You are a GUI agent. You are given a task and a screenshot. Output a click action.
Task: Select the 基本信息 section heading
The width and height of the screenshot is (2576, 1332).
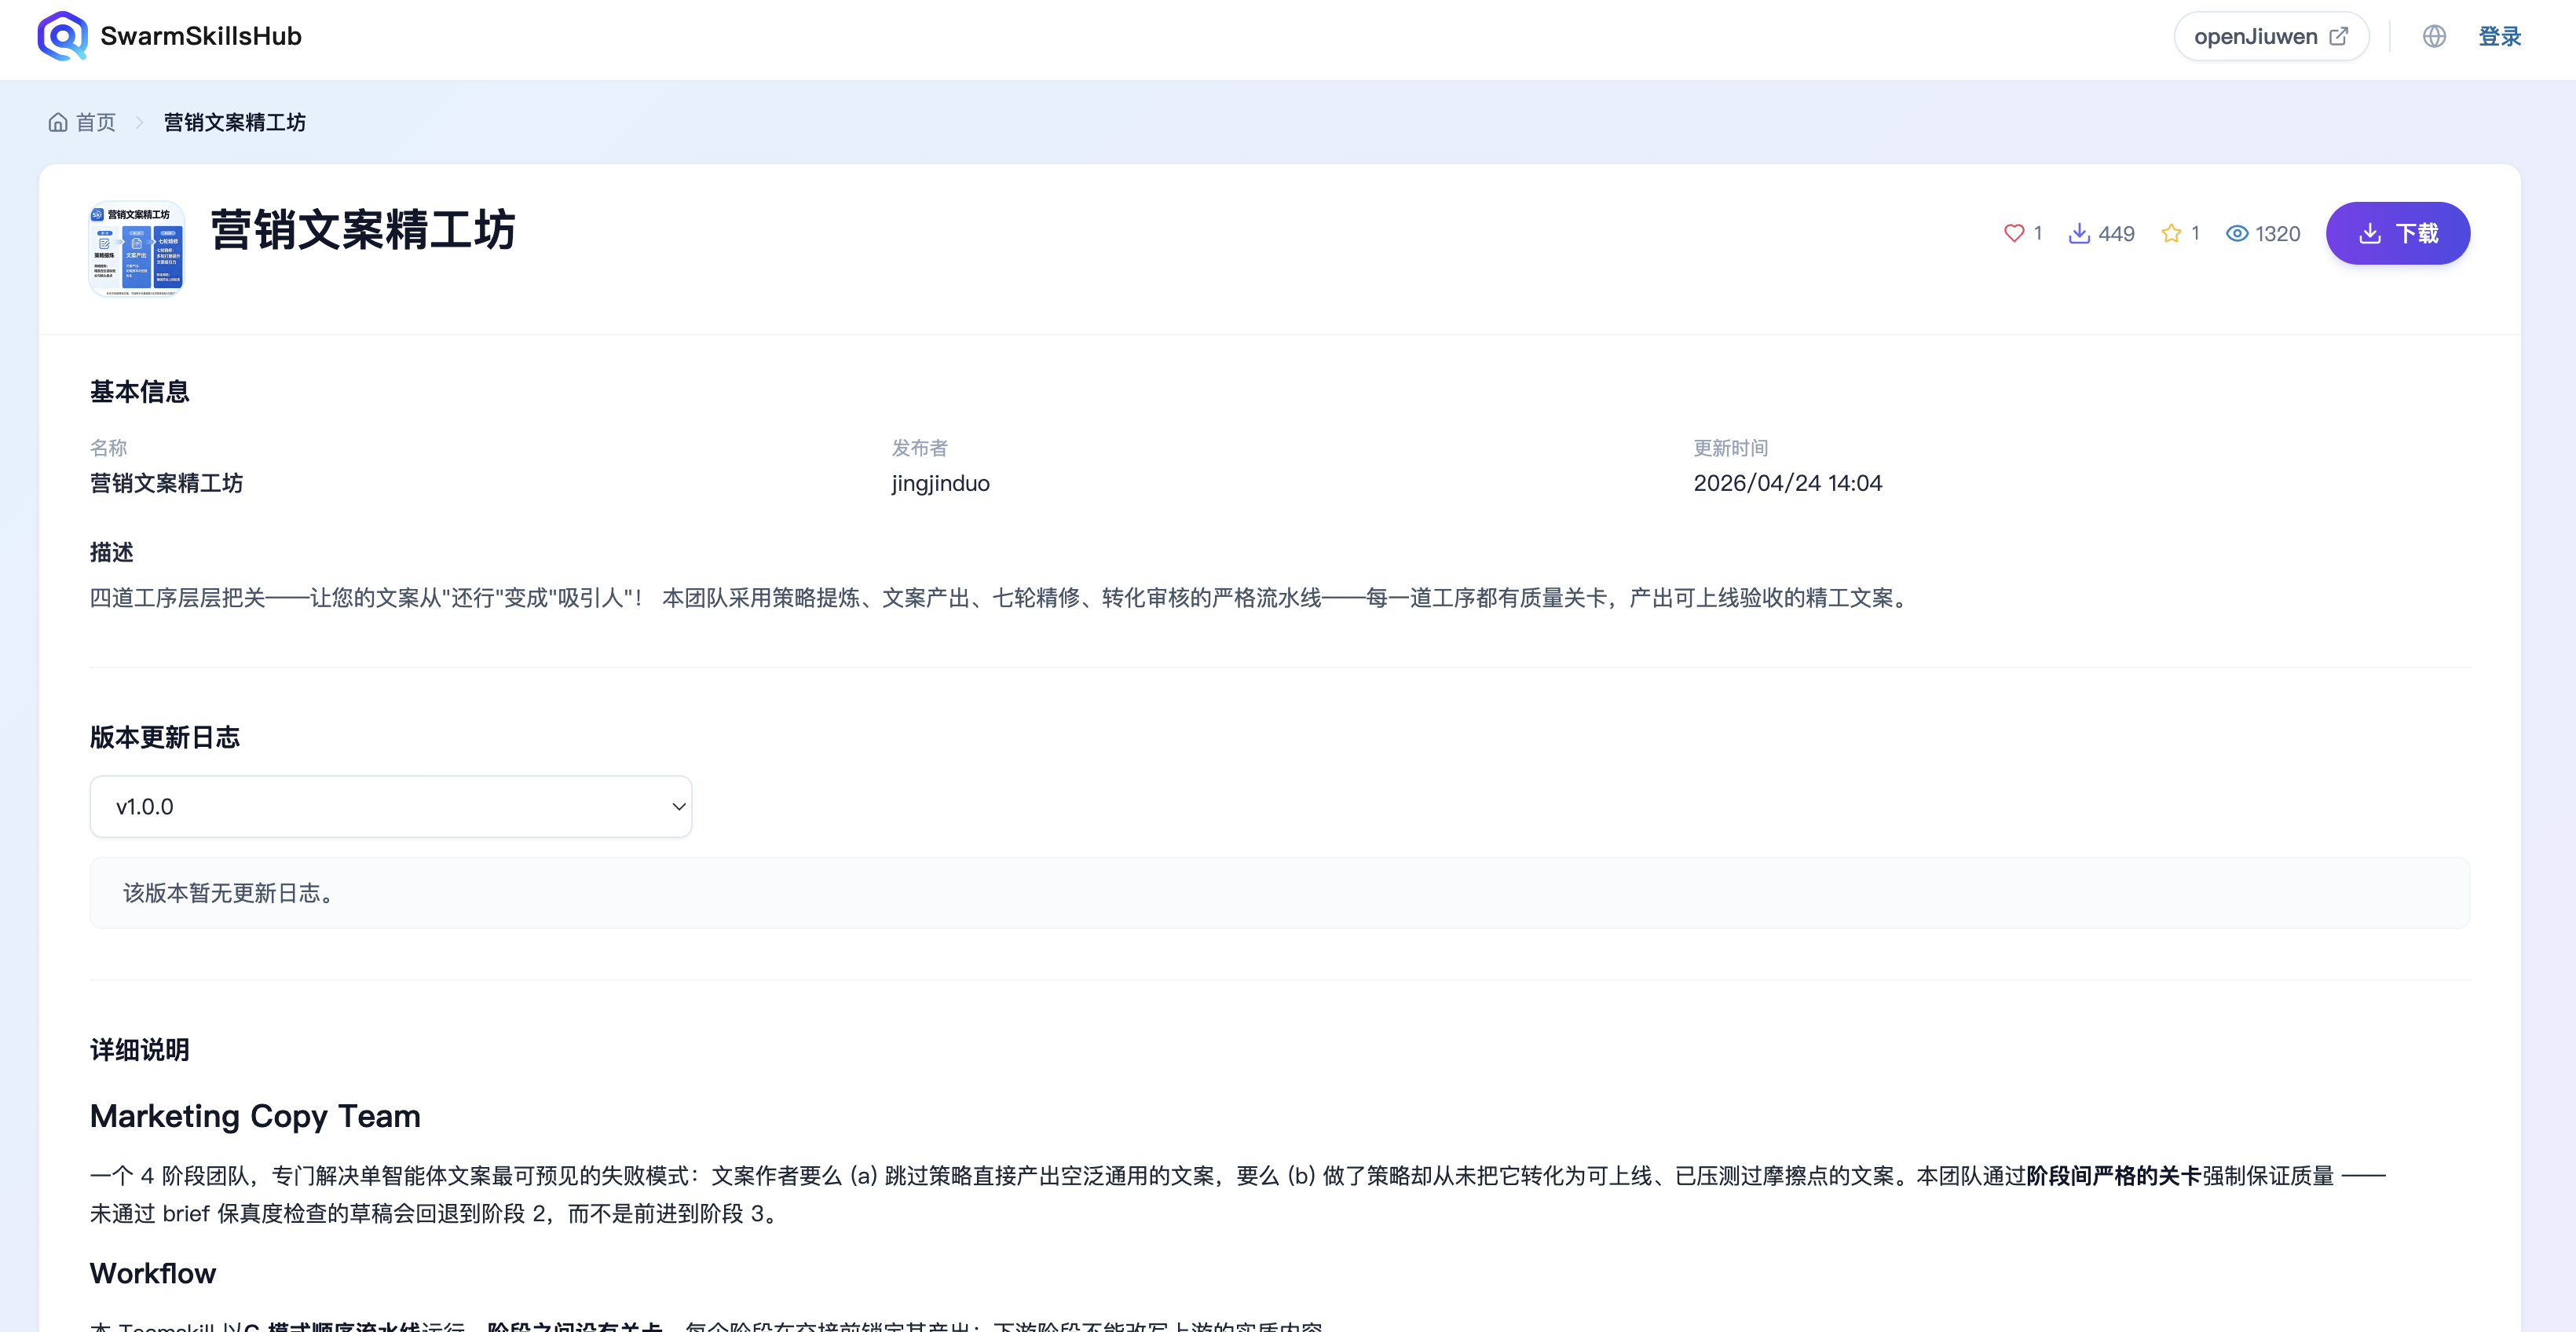pos(140,391)
